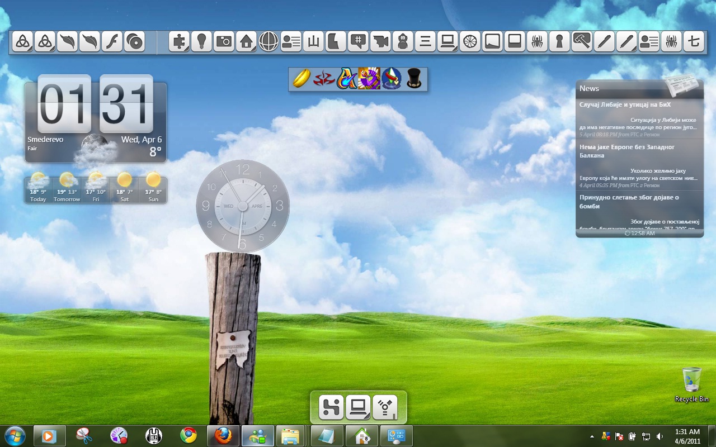The height and width of the screenshot is (447, 716).
Task: Click the Windows Start orb
Action: click(x=15, y=436)
